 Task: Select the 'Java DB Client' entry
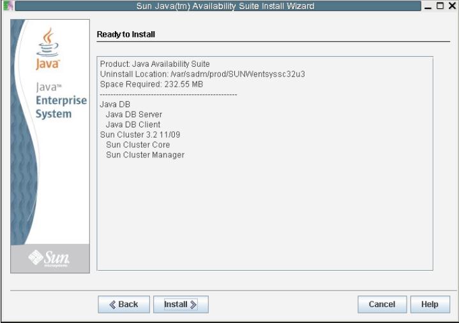click(x=133, y=125)
